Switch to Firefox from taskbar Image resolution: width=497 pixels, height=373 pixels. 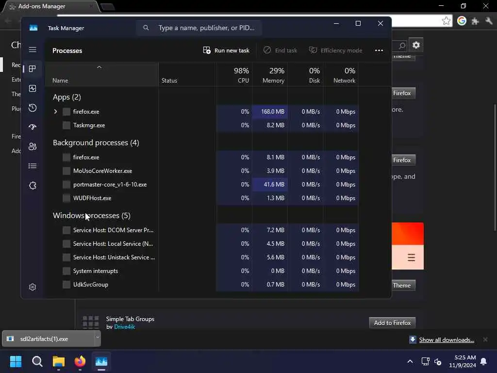point(80,361)
